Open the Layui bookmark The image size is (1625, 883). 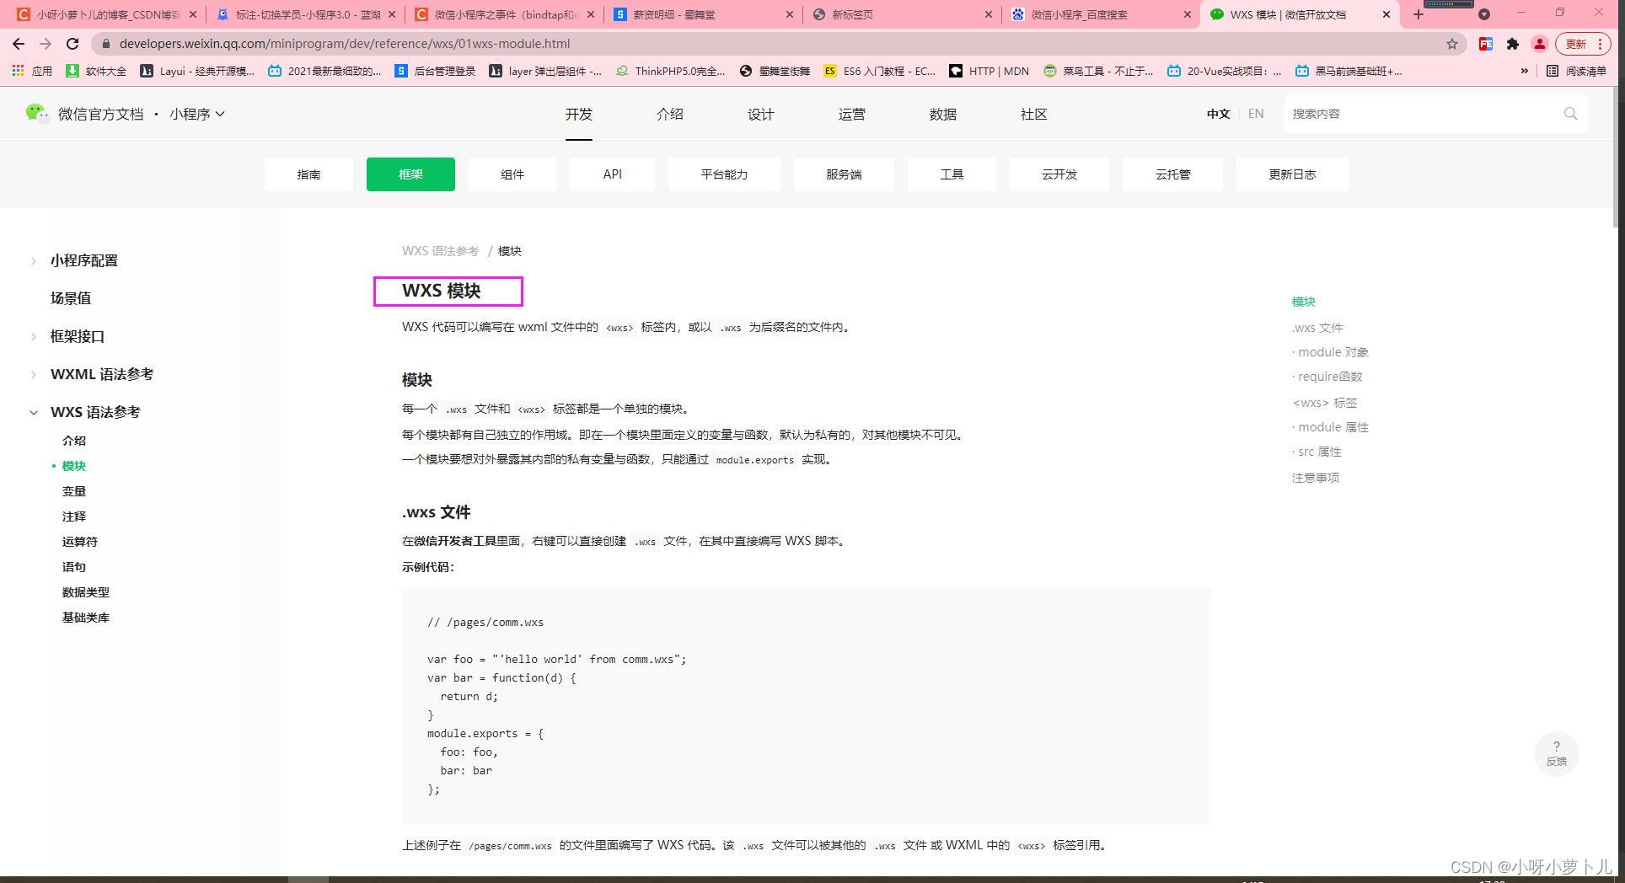point(197,71)
